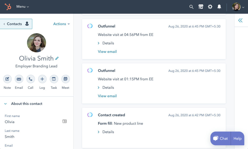The image size is (248, 149).
Task: Open the Log activity icon
Action: click(x=42, y=79)
